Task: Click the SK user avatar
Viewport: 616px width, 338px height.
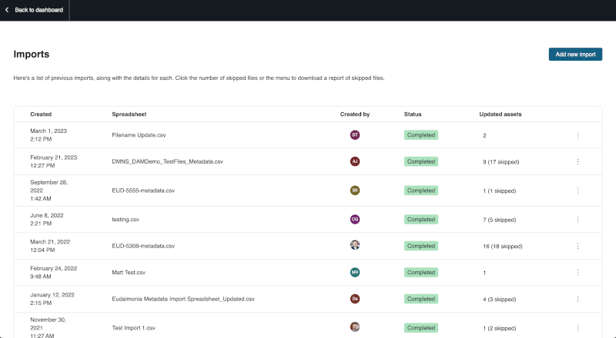Action: (355, 191)
